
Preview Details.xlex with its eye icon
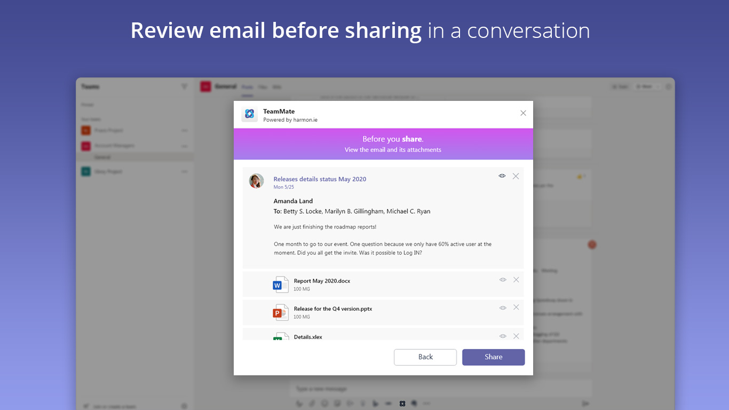[503, 336]
